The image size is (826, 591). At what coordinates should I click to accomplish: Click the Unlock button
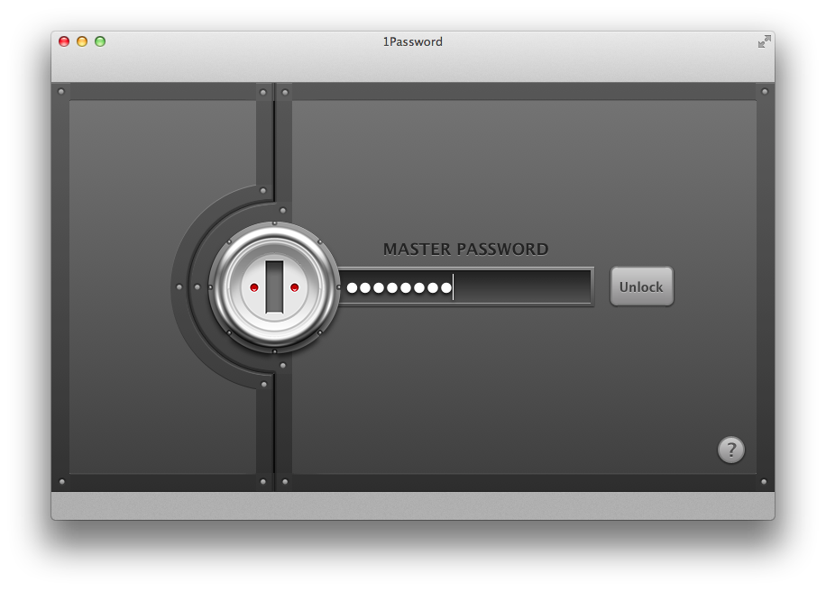(x=642, y=286)
